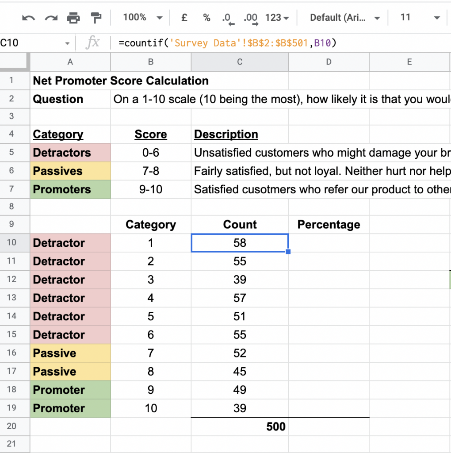
Task: Click the Percentage header cell
Action: [x=329, y=224]
